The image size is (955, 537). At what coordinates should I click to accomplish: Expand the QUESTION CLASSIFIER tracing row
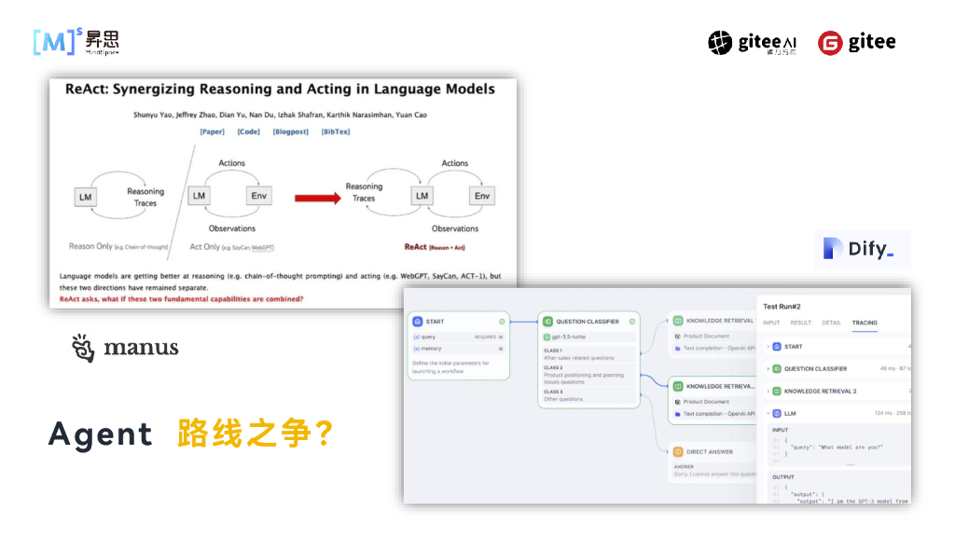[768, 369]
